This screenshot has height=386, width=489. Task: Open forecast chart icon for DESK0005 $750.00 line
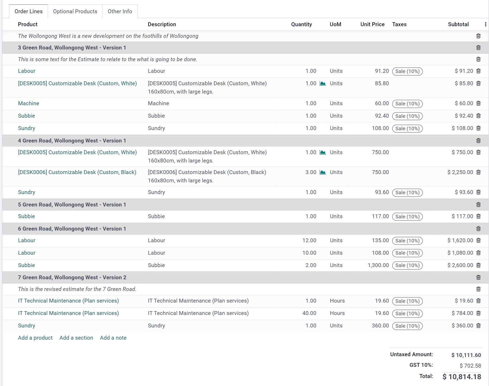(323, 152)
